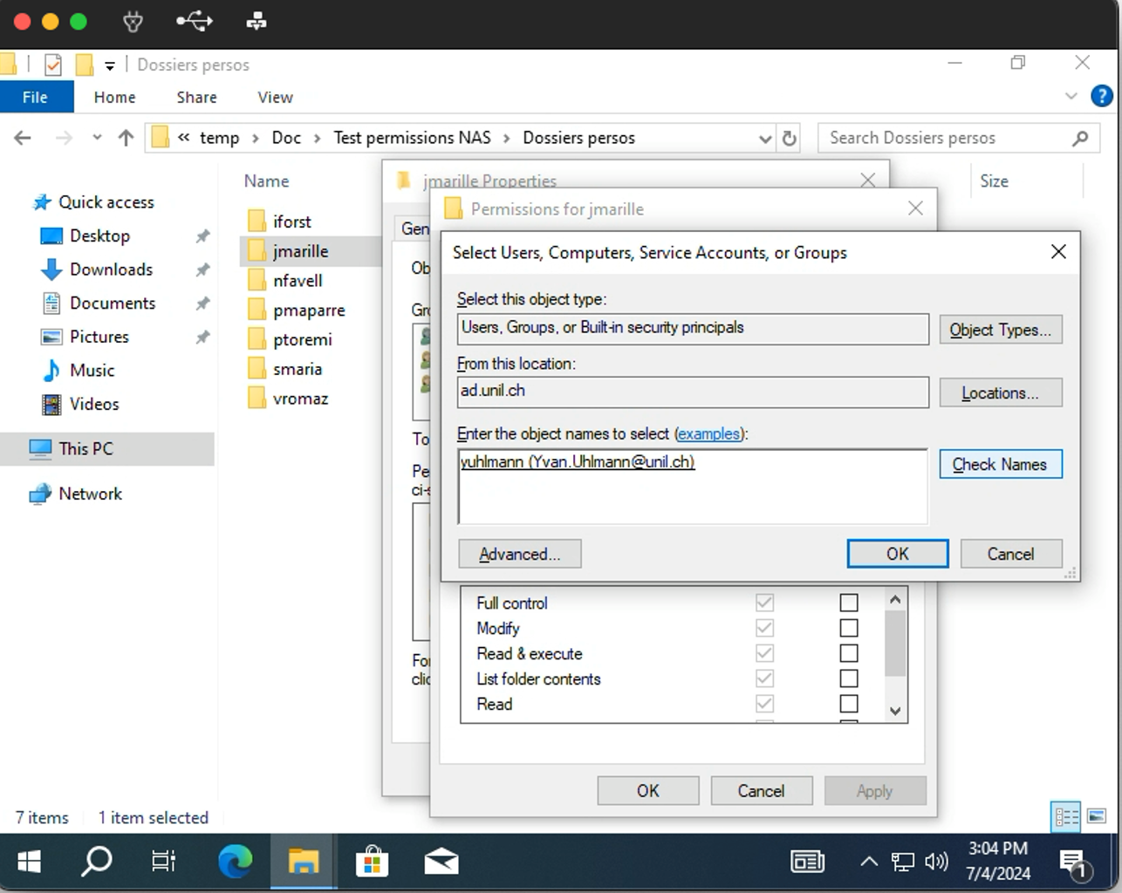1122x893 pixels.
Task: Open Microsoft Edge from the taskbar
Action: [235, 862]
